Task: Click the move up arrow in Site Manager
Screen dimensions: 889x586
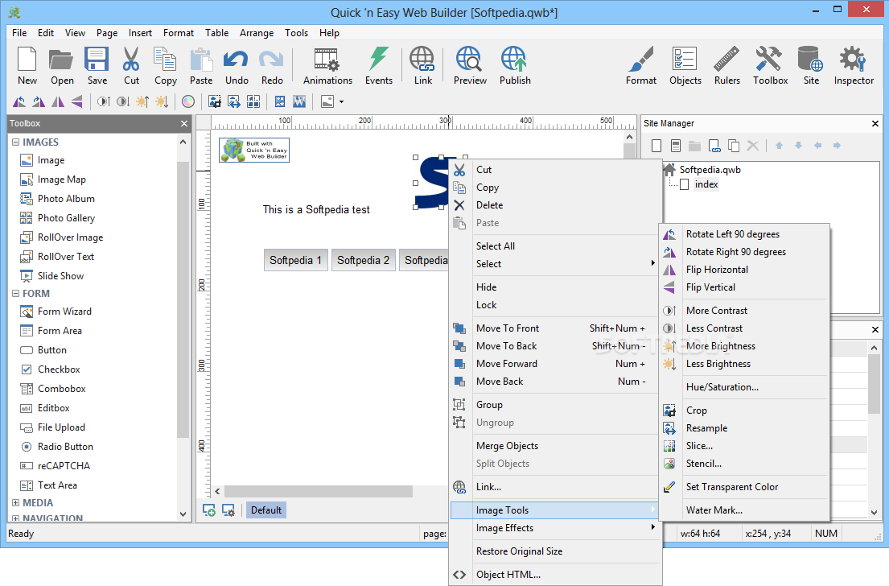Action: (x=779, y=146)
